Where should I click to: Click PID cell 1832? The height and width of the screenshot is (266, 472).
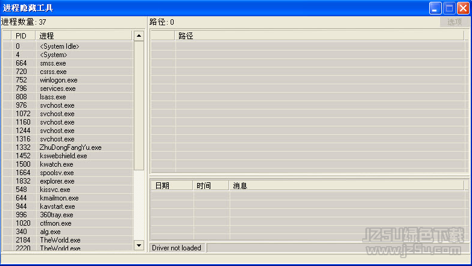tap(23, 181)
